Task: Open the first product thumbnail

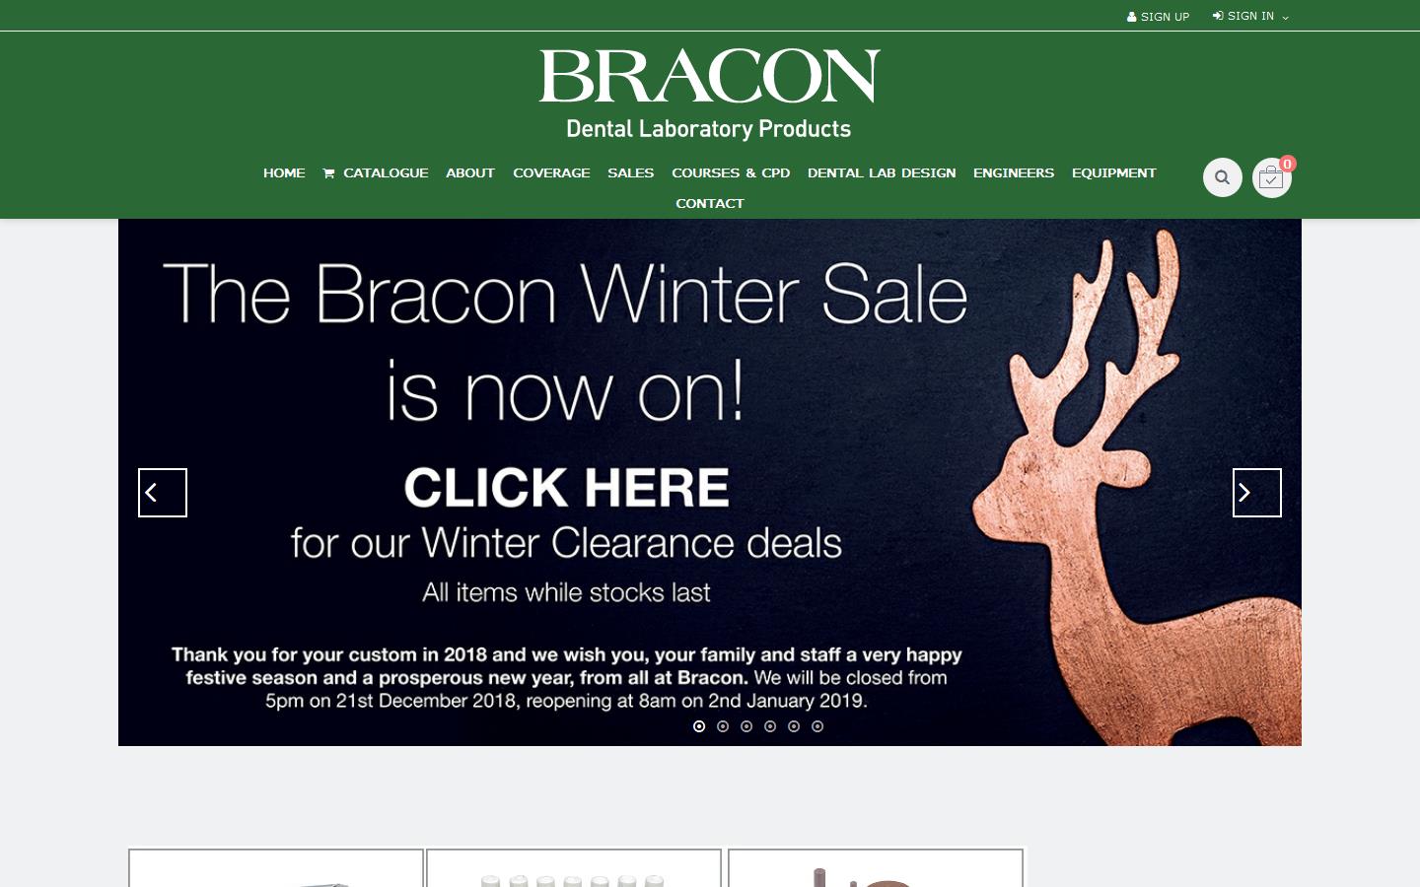Action: click(276, 868)
